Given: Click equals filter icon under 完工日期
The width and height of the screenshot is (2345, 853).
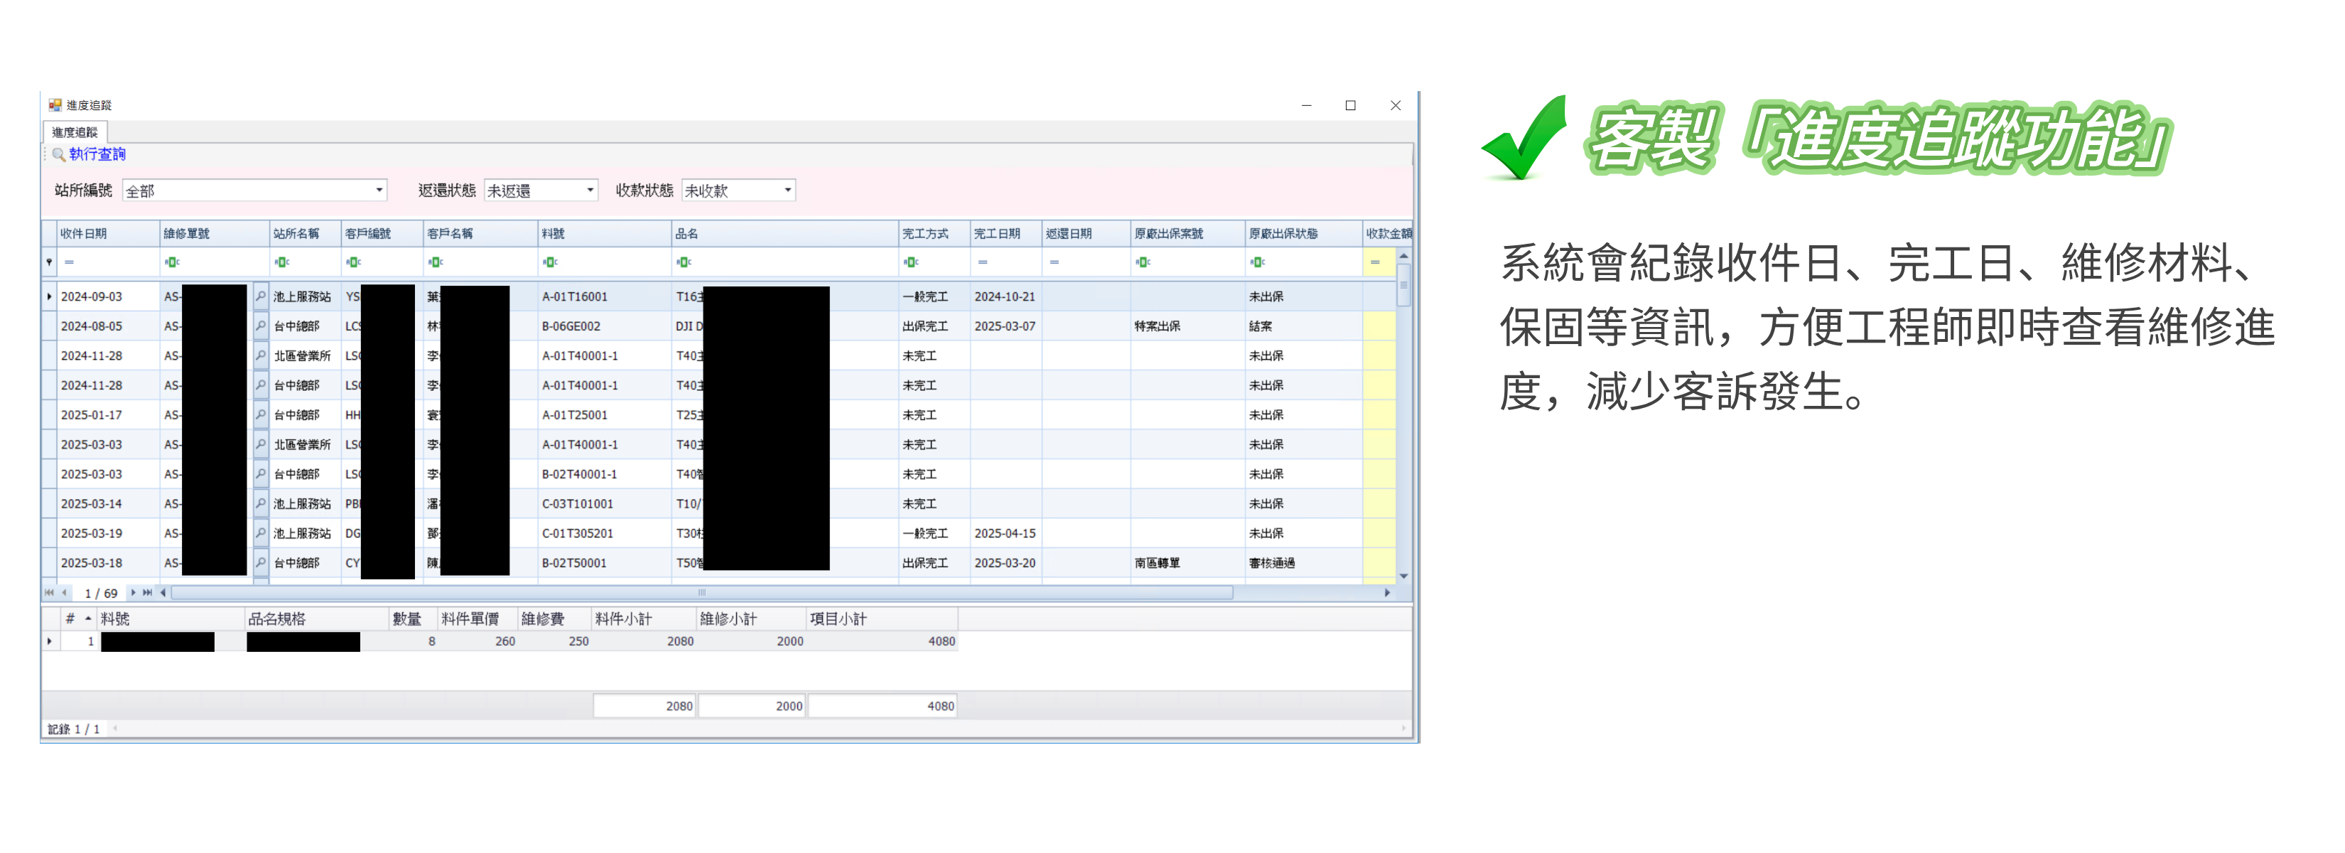Looking at the screenshot, I should (982, 262).
